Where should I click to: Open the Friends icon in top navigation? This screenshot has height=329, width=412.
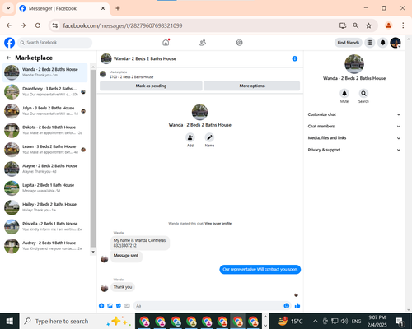pos(203,43)
